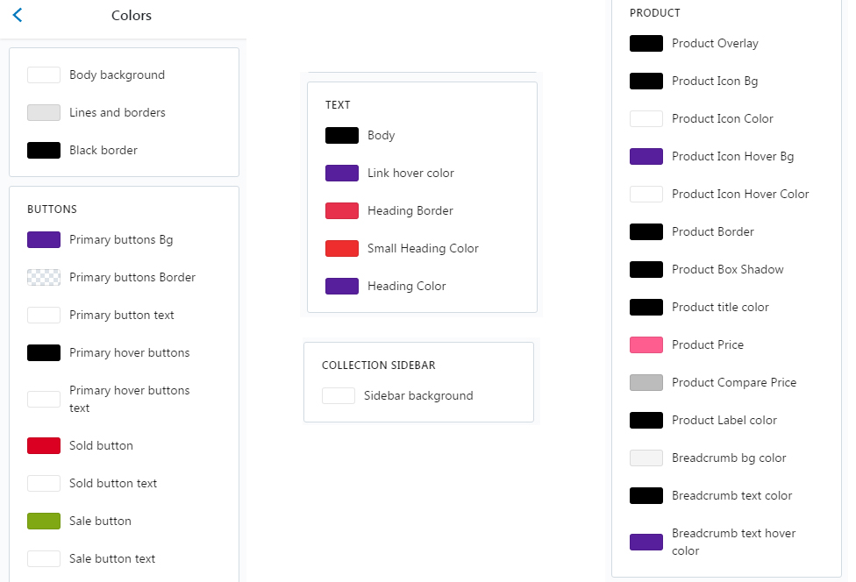Open the red Sold button swatch
Image resolution: width=856 pixels, height=582 pixels.
click(x=44, y=446)
